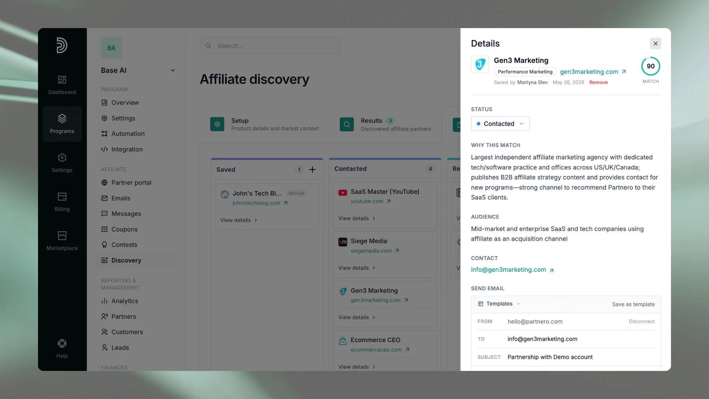
Task: Edit the TO recipient email field
Action: point(566,339)
